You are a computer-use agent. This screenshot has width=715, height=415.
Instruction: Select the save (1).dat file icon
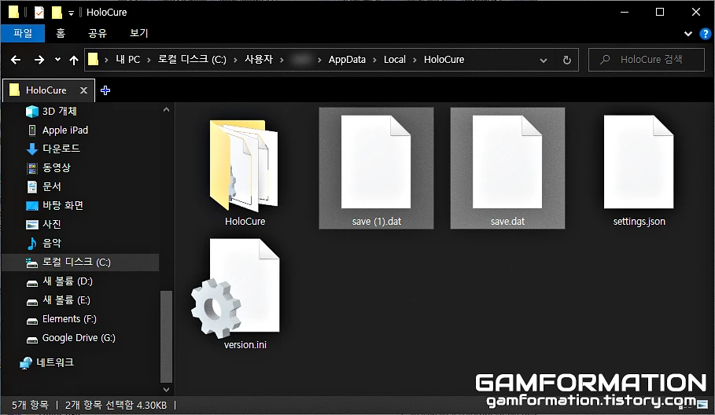376,162
